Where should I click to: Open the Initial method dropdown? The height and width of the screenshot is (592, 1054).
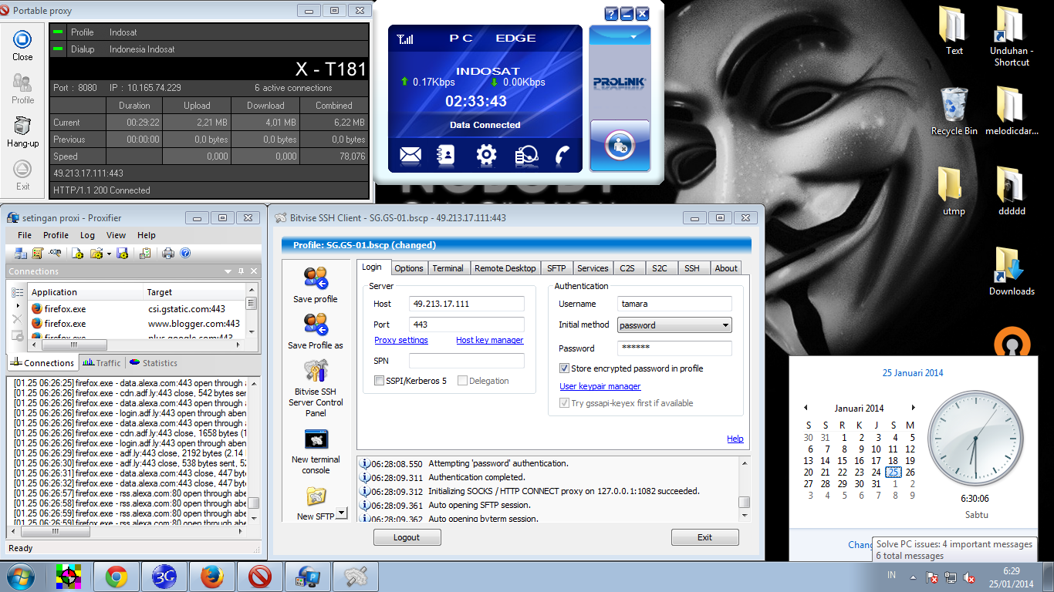tap(674, 325)
